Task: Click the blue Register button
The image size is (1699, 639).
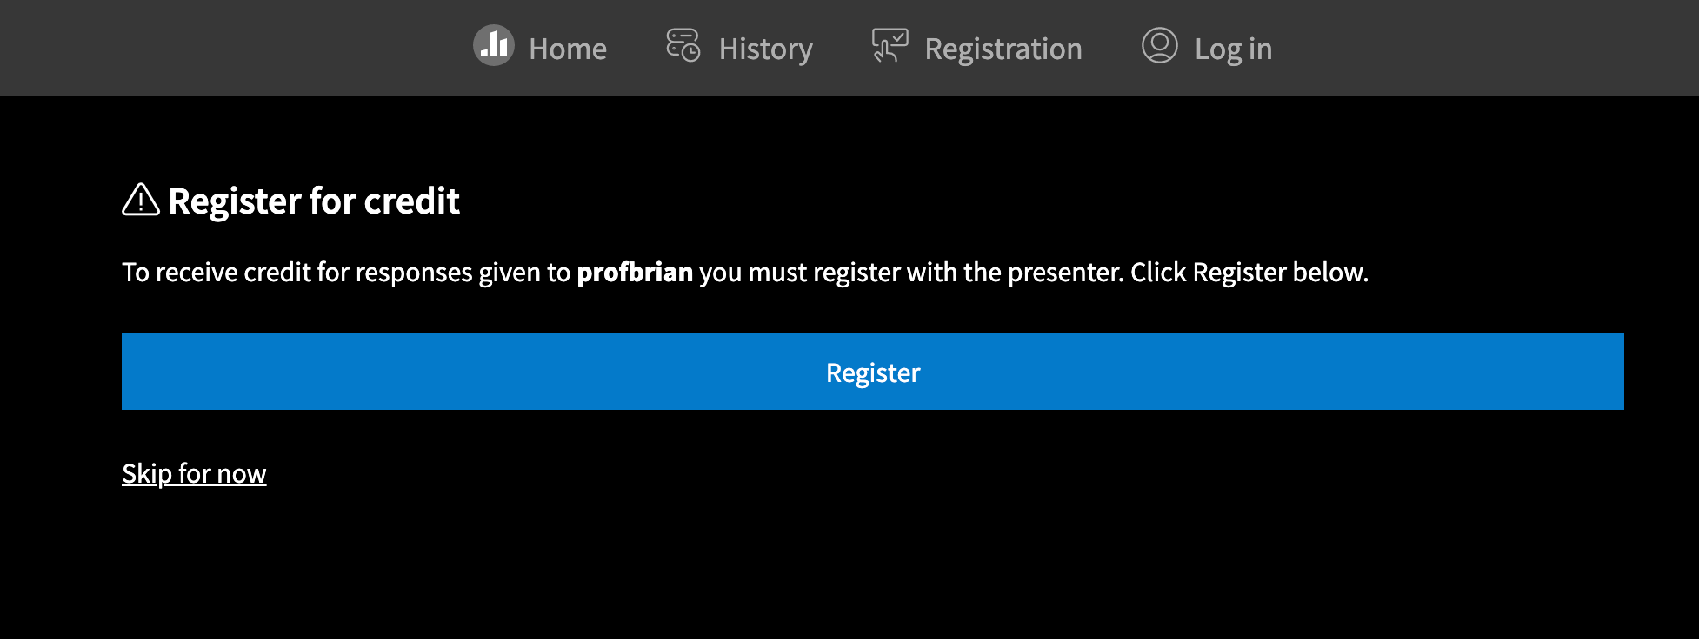Action: 873,372
